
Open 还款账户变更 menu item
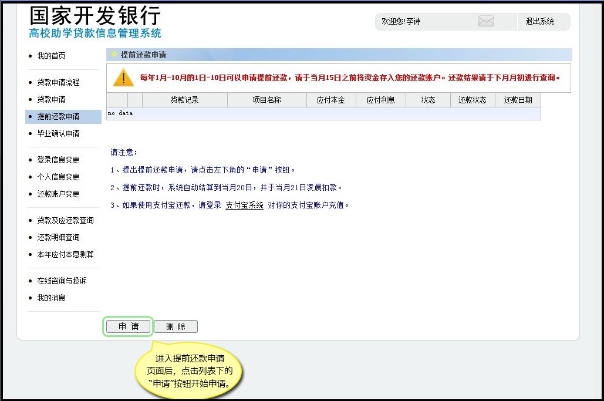pyautogui.click(x=58, y=194)
